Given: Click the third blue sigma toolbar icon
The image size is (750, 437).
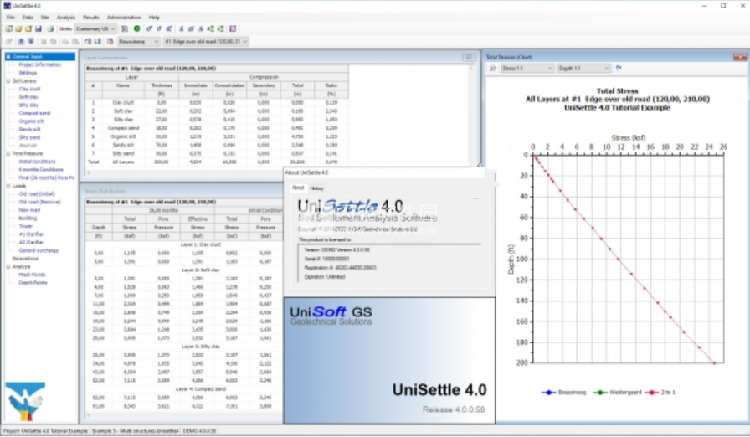Looking at the screenshot, I should pyautogui.click(x=169, y=28).
